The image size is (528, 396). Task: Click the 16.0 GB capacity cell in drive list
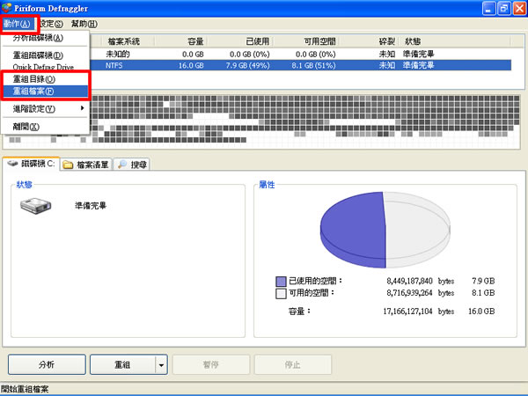(x=191, y=65)
